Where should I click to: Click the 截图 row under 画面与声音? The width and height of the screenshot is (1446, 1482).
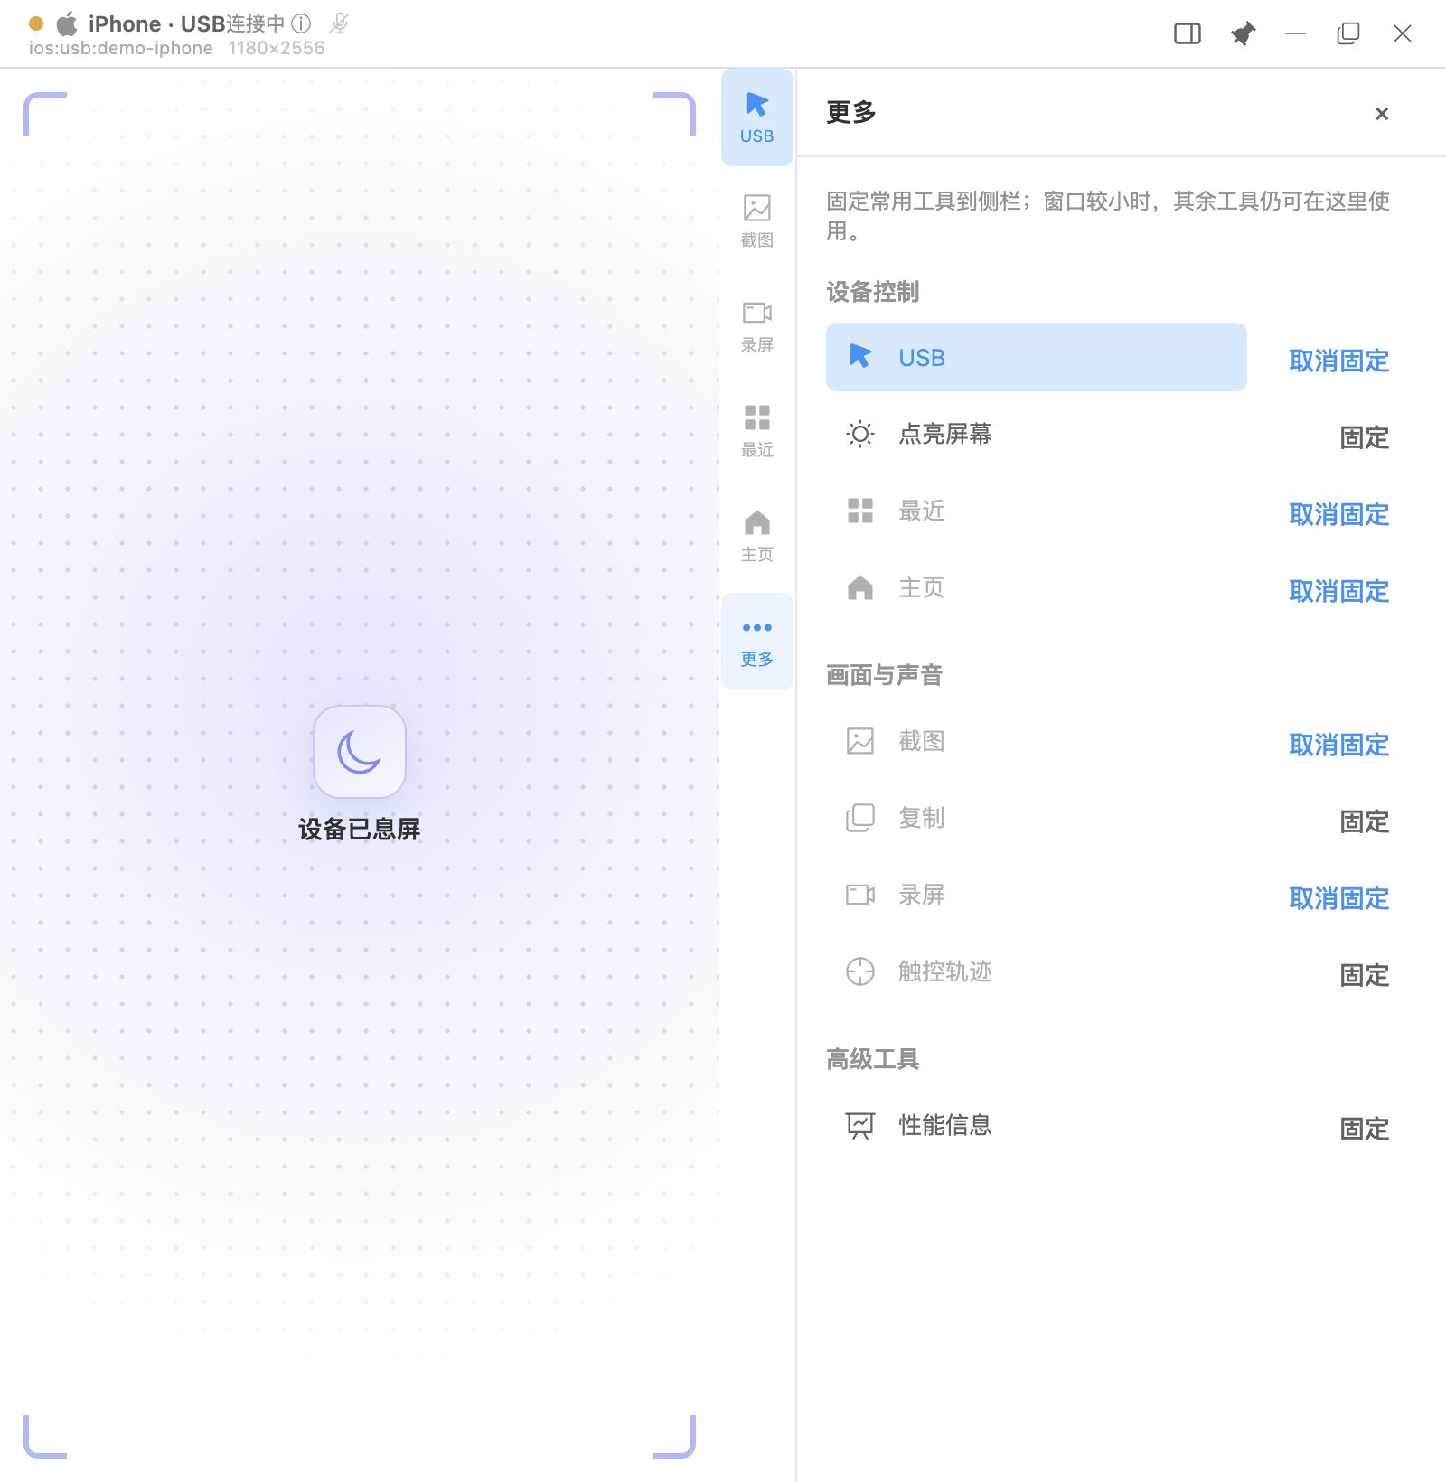pos(1037,741)
